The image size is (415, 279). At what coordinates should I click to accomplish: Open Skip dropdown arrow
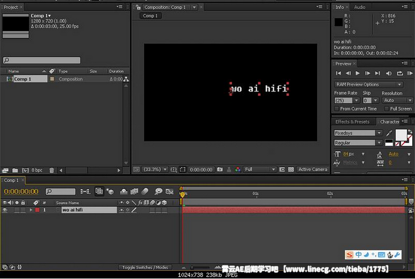375,101
